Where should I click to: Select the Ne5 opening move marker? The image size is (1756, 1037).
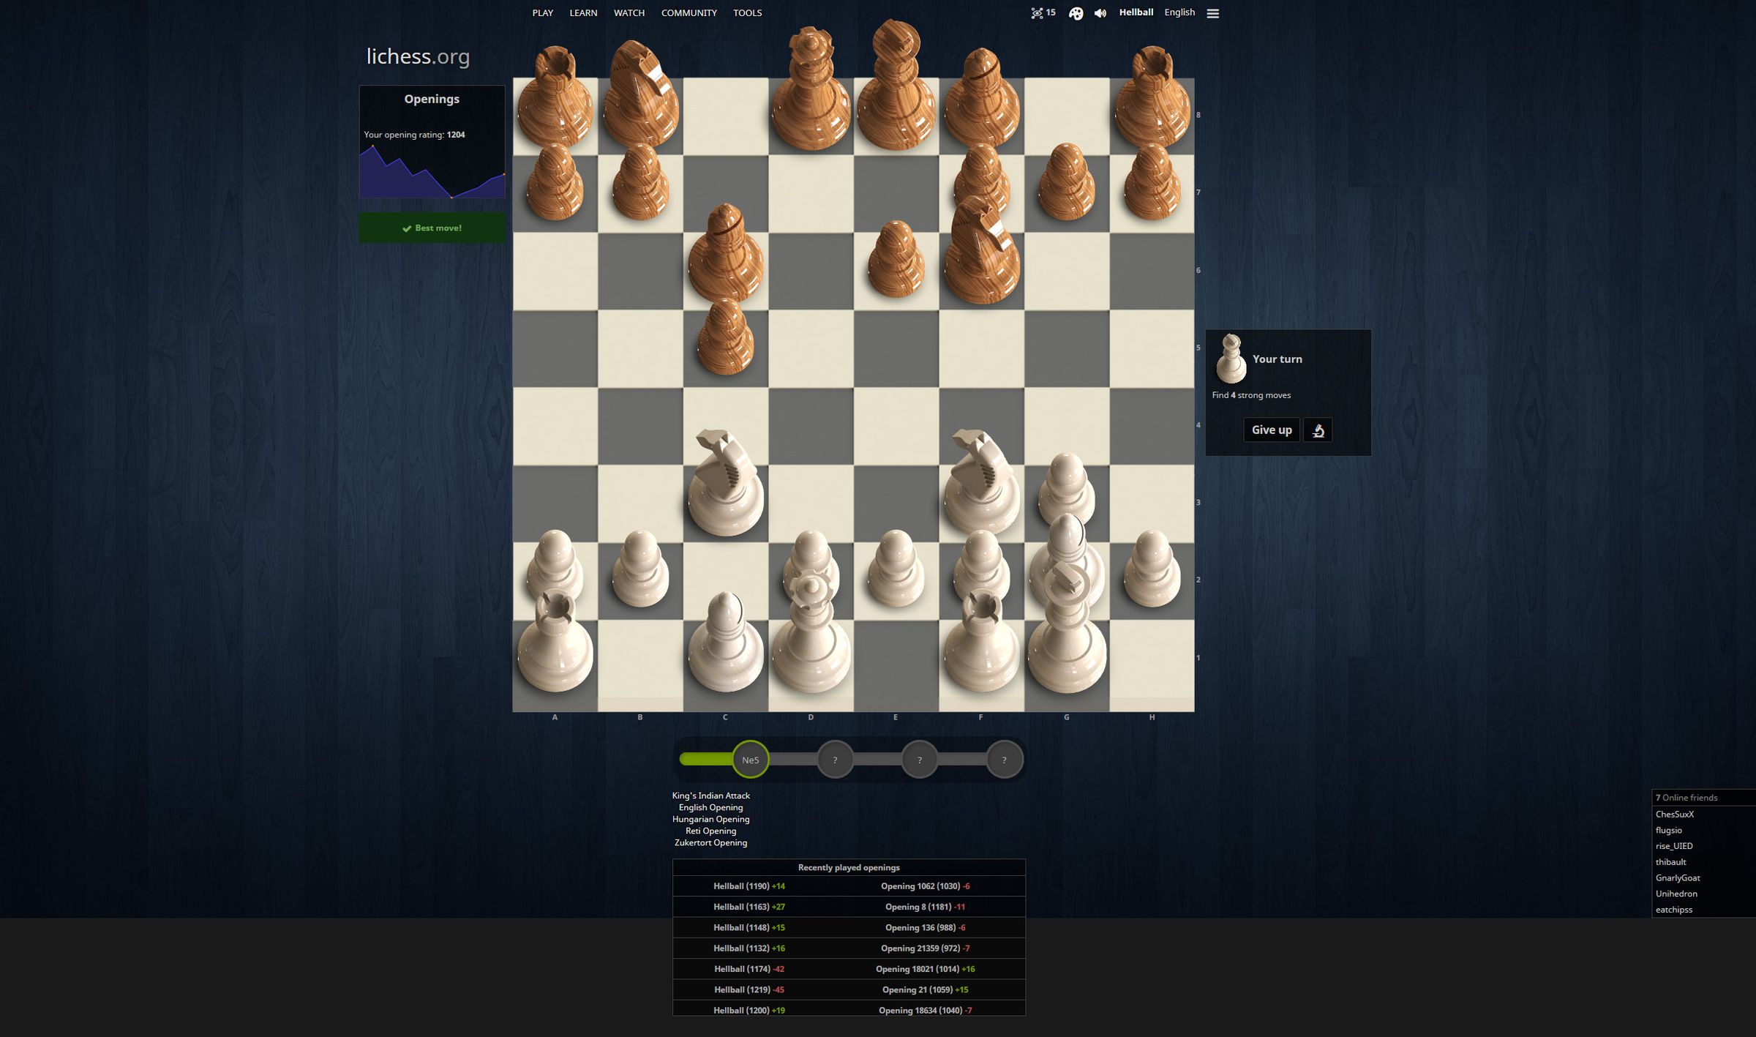click(750, 758)
